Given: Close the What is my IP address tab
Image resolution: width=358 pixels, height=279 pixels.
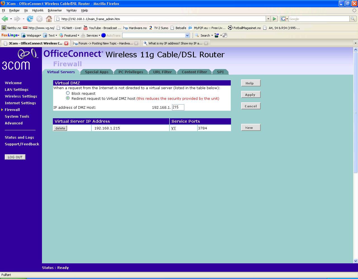Looking at the screenshot, I should coord(206,43).
